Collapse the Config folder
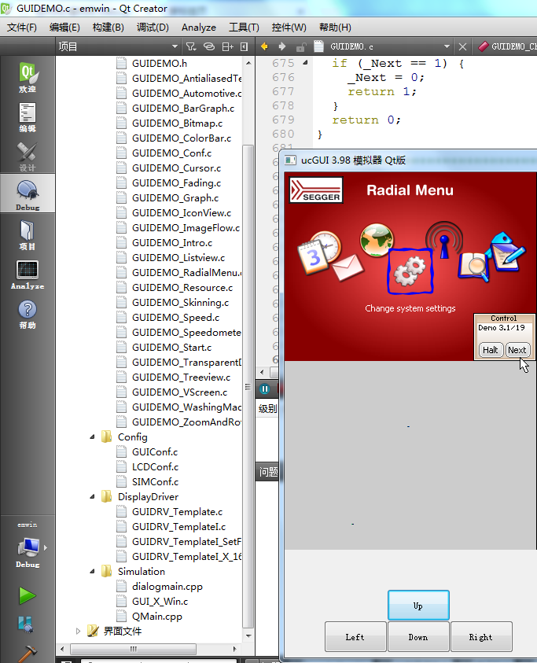537x663 pixels. coord(92,437)
